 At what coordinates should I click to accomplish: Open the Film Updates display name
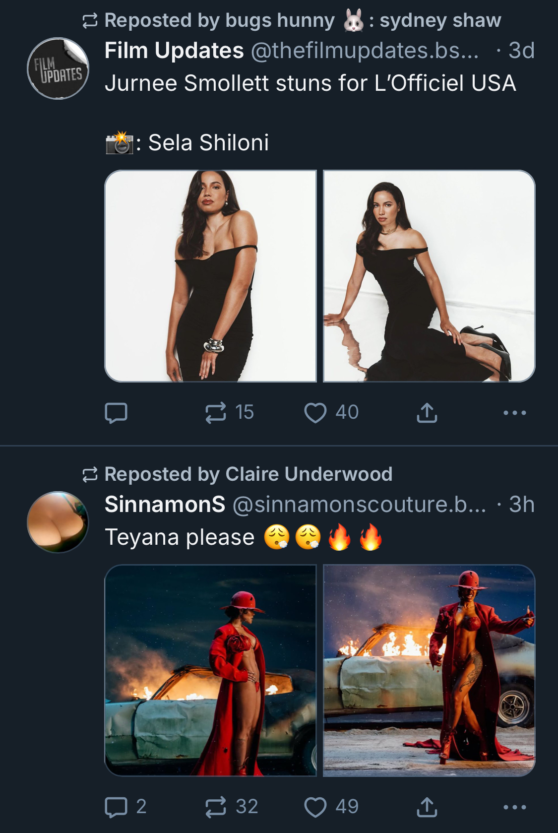[x=174, y=51]
